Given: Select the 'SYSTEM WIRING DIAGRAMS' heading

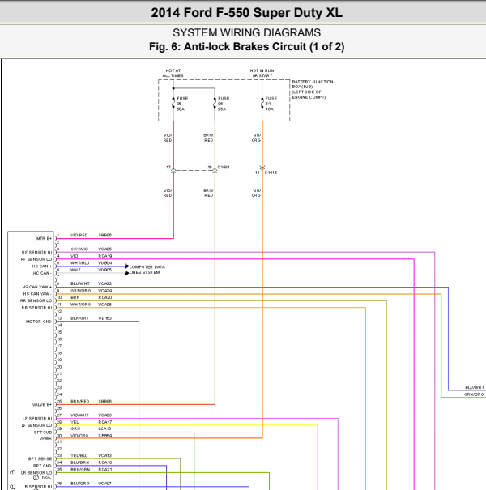Looking at the screenshot, I should pyautogui.click(x=246, y=33).
